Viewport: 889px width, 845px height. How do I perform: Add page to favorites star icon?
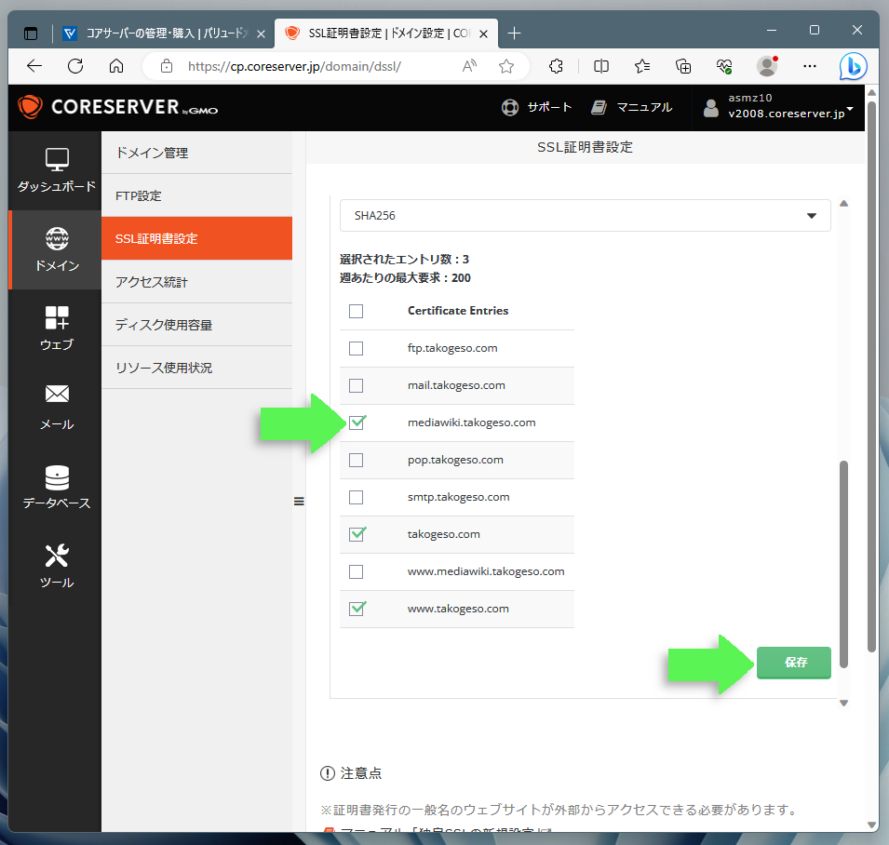(x=506, y=66)
